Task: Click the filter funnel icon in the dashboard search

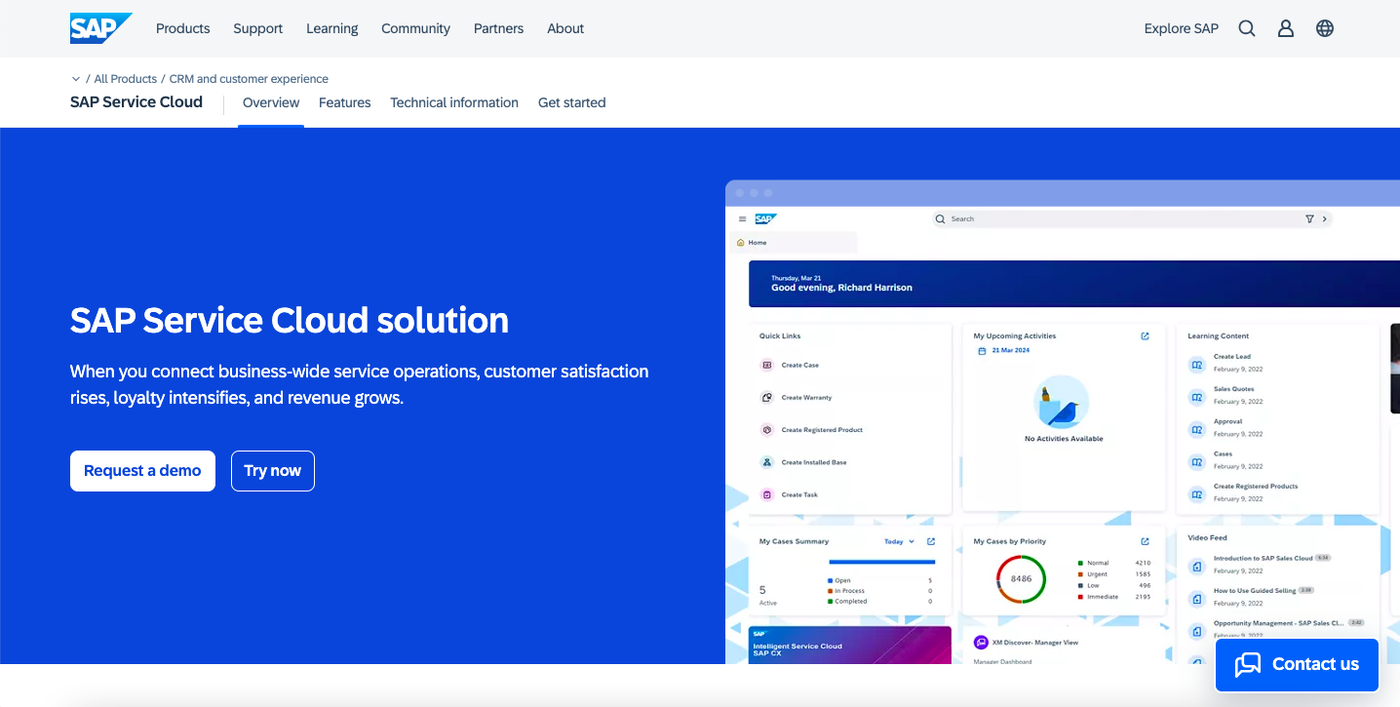Action: click(1309, 219)
